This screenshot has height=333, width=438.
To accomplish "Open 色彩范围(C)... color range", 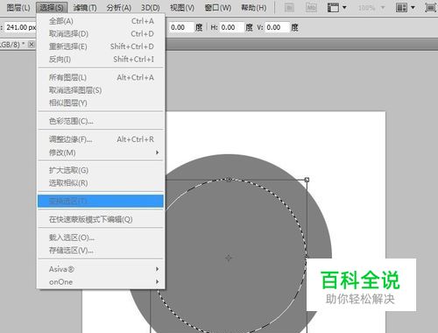I will tap(101, 121).
